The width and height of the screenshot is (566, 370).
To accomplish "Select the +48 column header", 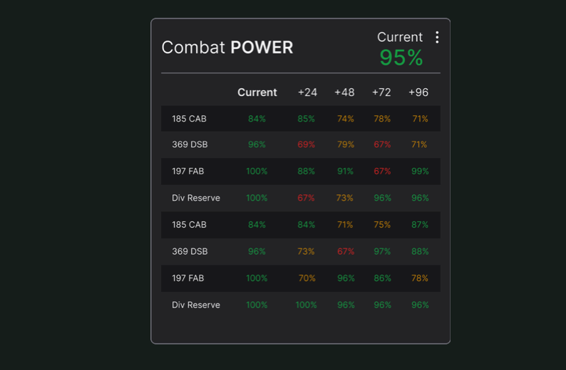I will 344,92.
